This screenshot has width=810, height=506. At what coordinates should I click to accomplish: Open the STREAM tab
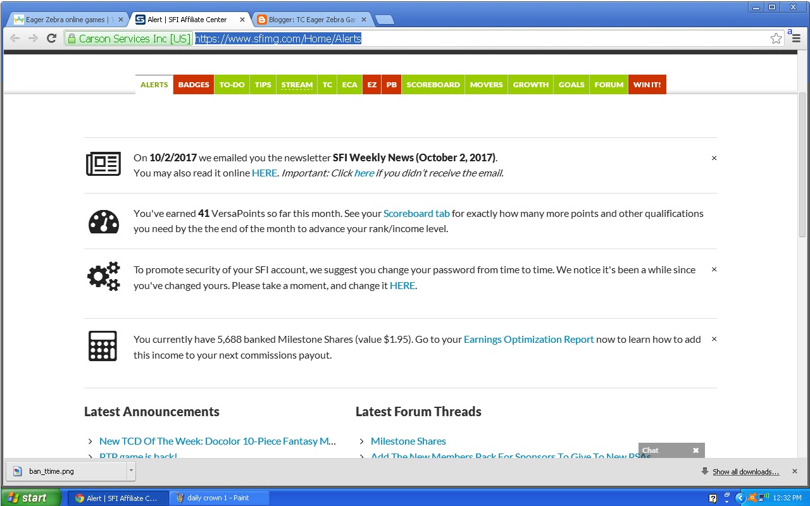click(x=297, y=85)
